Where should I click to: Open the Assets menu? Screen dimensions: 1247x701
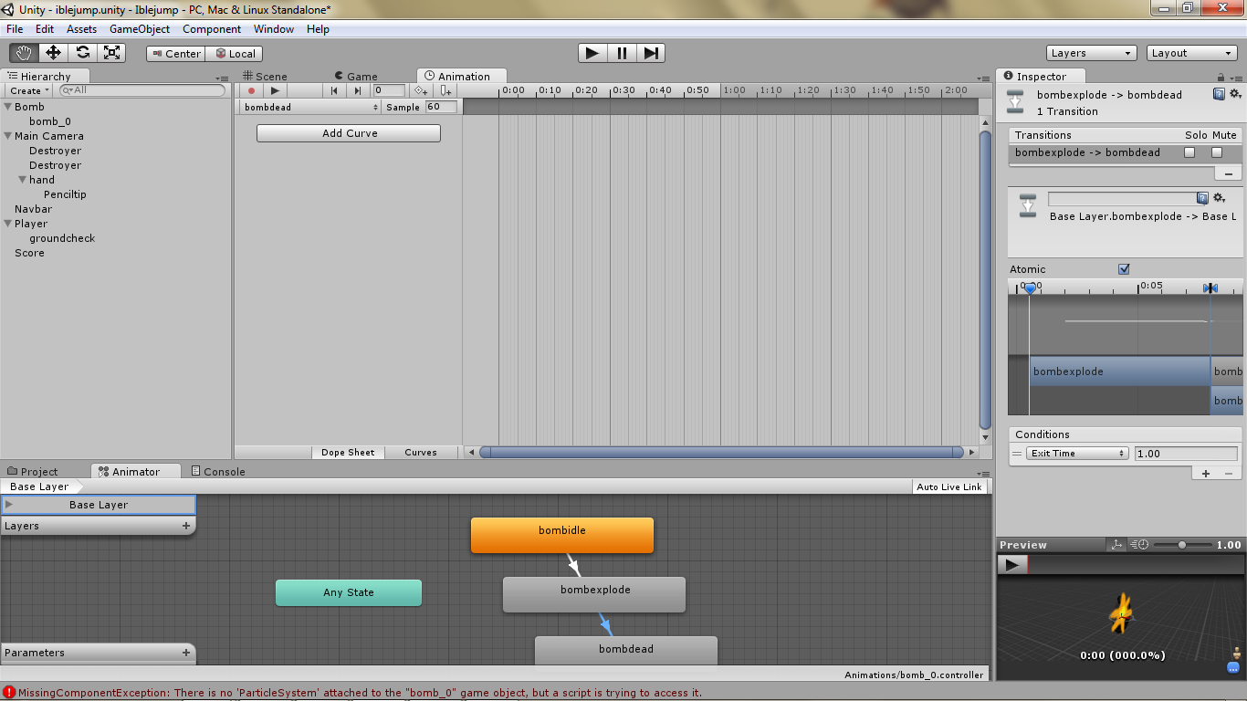click(x=81, y=29)
